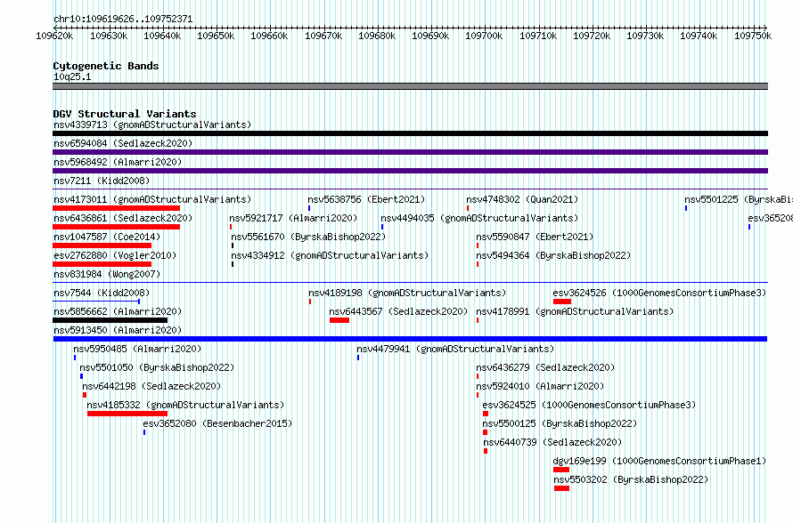Click the chr10:109619626..109752371 region label

[123, 20]
